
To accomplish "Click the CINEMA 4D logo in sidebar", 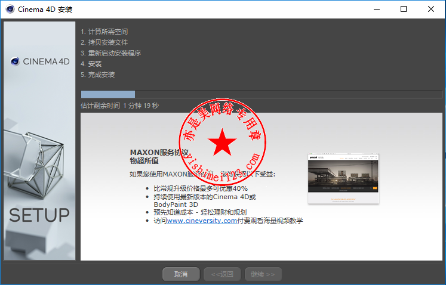I will 40,61.
